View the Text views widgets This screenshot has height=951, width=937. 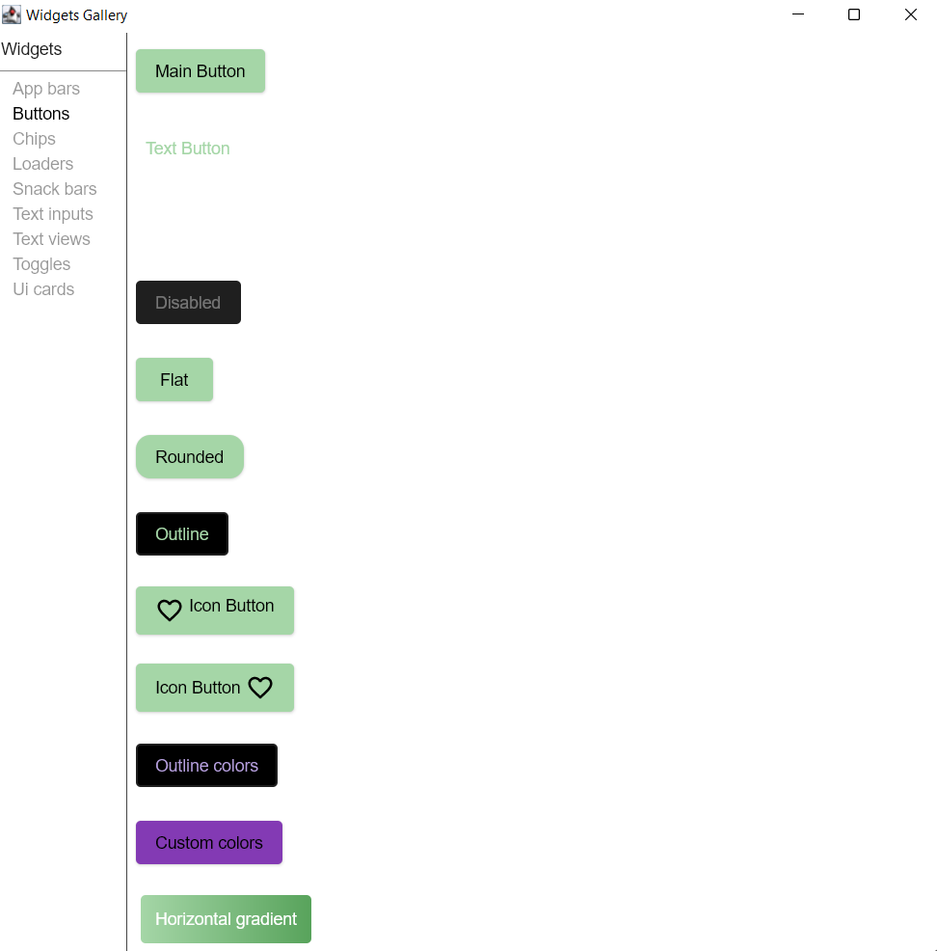coord(51,238)
